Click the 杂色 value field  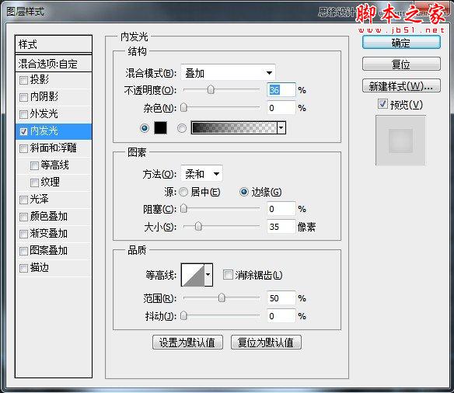pyautogui.click(x=281, y=108)
